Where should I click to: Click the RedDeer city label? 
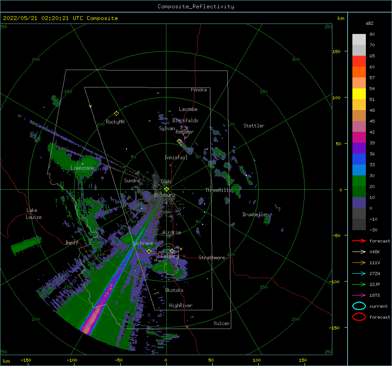pyautogui.click(x=185, y=132)
